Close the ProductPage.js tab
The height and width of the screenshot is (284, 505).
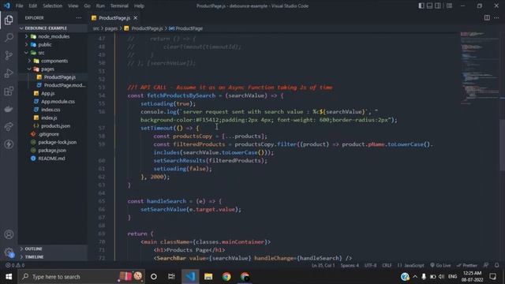coord(135,18)
